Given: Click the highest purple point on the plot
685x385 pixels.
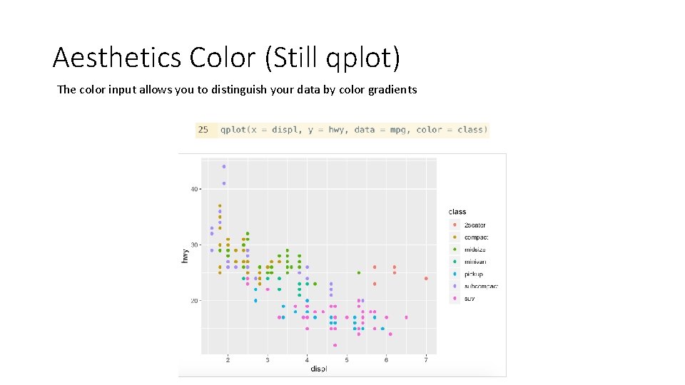Looking at the screenshot, I should 223,167.
